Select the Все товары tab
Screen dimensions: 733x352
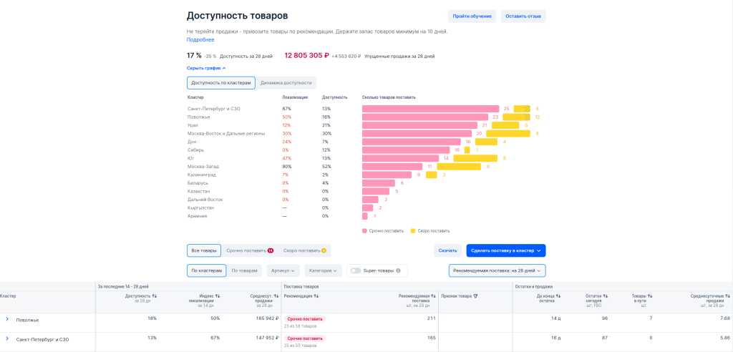[x=204, y=250]
